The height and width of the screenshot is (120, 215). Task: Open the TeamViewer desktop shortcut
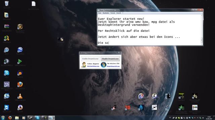point(7,107)
